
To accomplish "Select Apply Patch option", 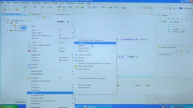I will point(84,51).
